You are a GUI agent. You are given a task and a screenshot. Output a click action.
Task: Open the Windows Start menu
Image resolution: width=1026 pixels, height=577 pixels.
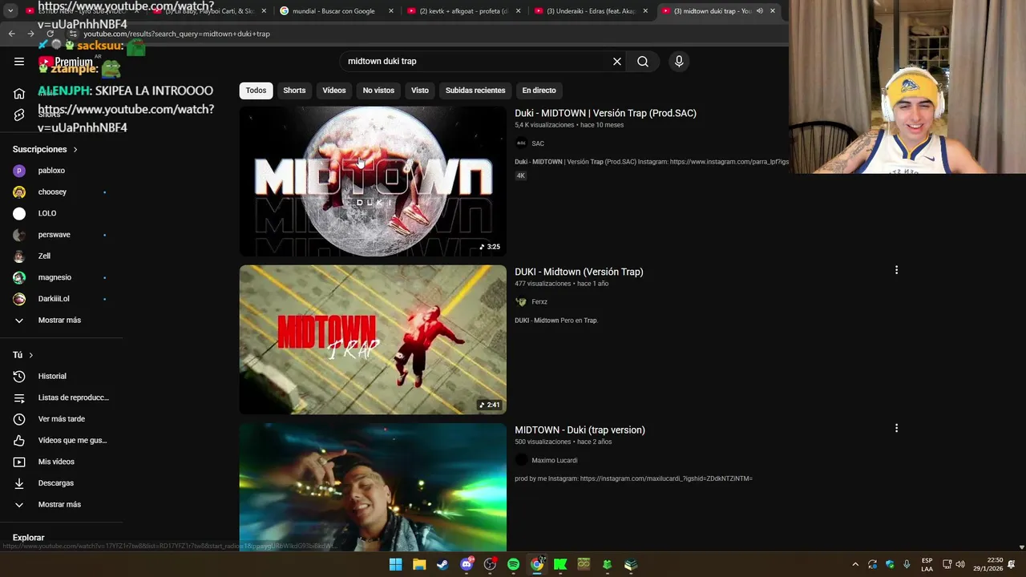pos(395,564)
